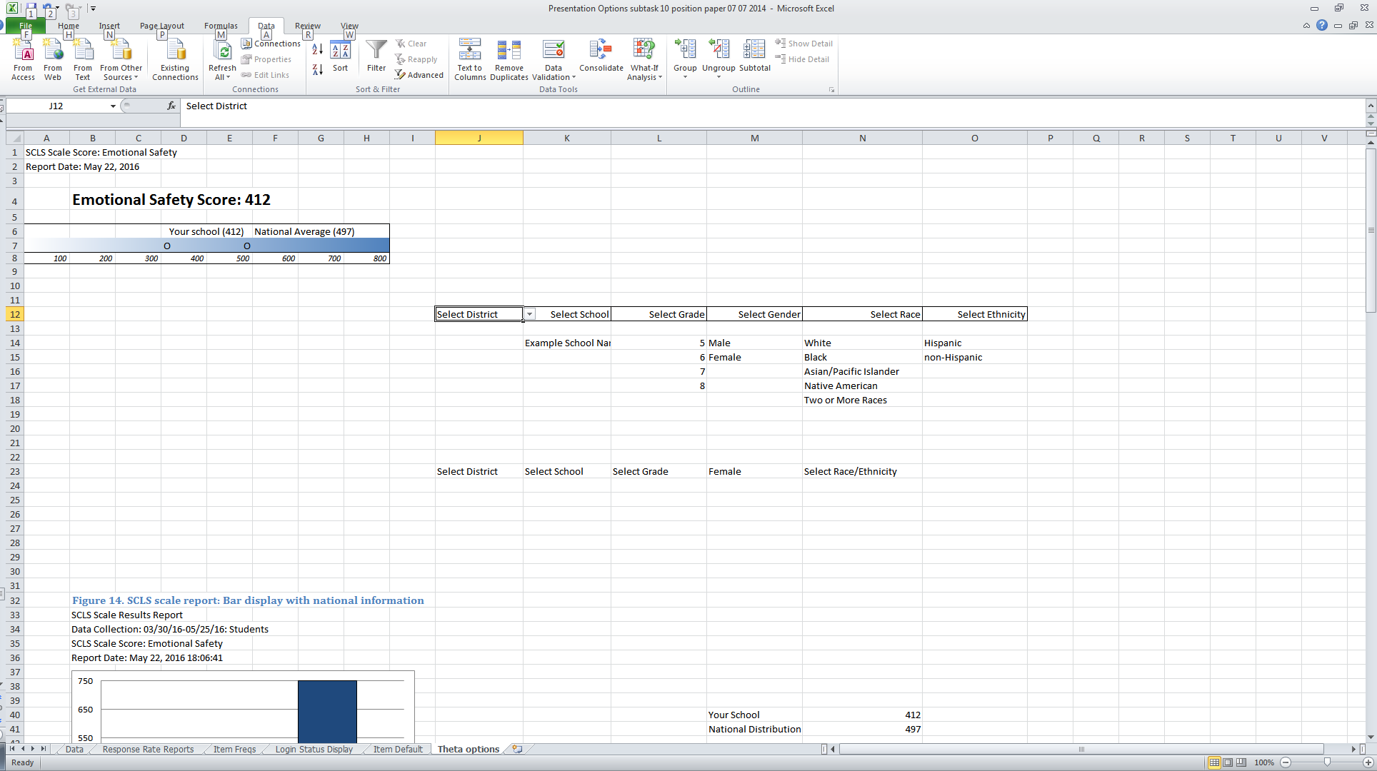The width and height of the screenshot is (1377, 771).
Task: Click Show Detail button
Action: [x=804, y=44]
